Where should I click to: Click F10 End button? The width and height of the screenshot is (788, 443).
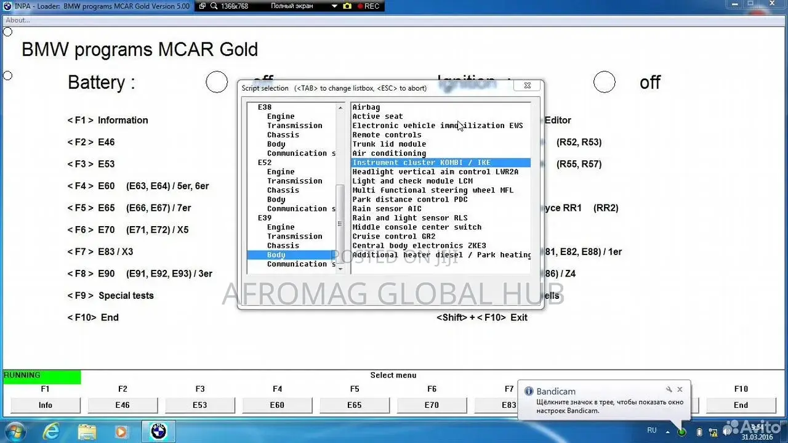741,405
